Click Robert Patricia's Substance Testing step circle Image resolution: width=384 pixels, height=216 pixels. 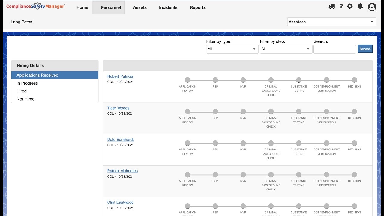pos(299,80)
